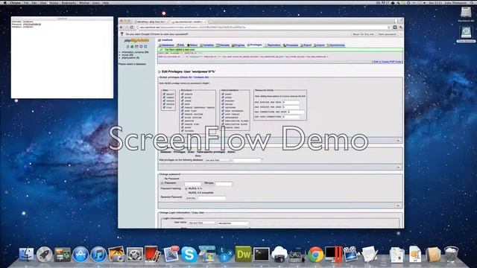The height and width of the screenshot is (268, 477).
Task: Open the User name 'Use text field' dropdown
Action: click(202, 223)
